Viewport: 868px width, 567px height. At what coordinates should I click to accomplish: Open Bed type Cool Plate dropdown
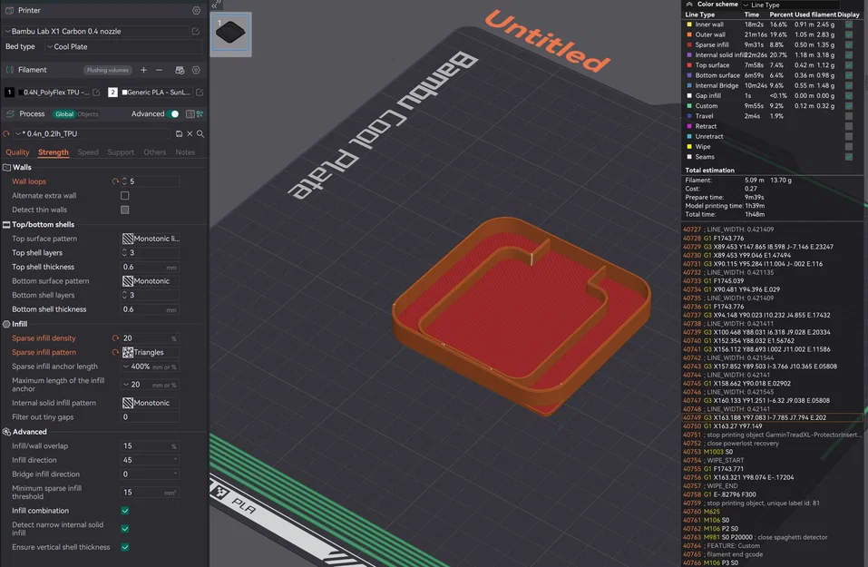tap(124, 47)
